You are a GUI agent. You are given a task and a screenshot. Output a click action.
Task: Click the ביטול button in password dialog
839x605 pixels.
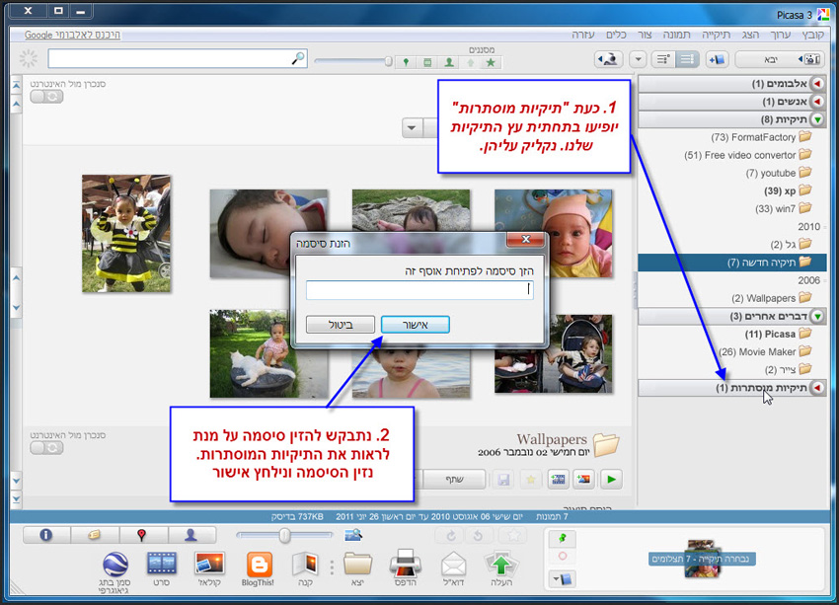tap(341, 324)
